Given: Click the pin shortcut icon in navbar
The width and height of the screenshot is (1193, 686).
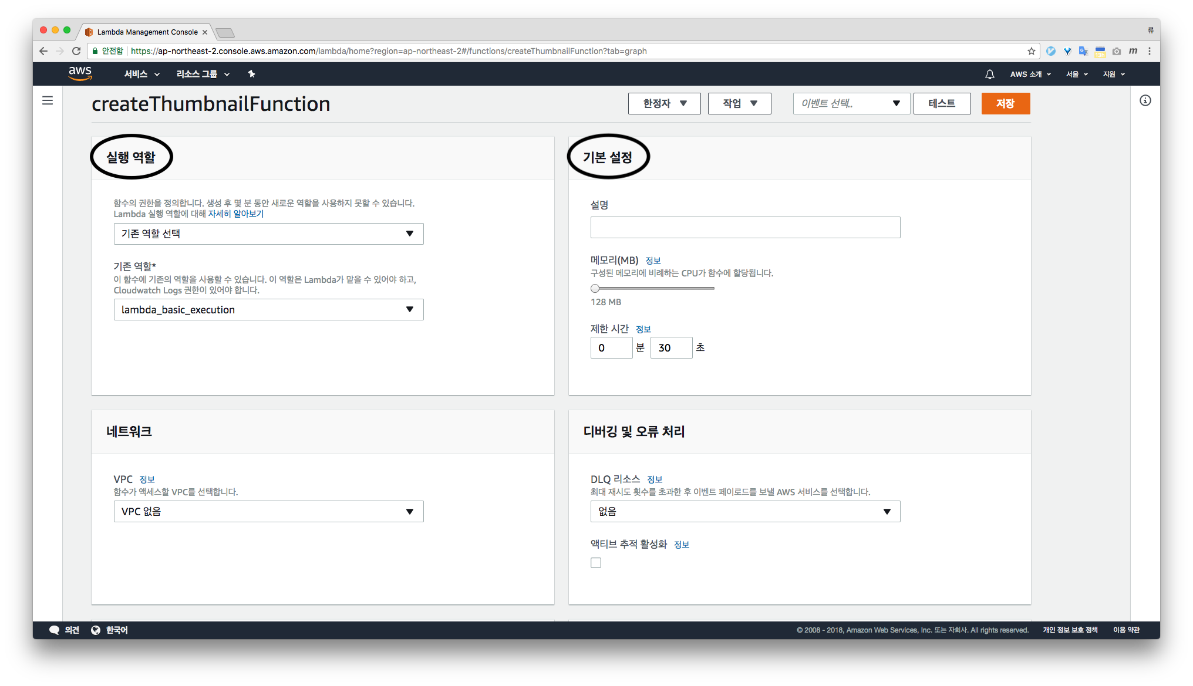Looking at the screenshot, I should tap(251, 74).
